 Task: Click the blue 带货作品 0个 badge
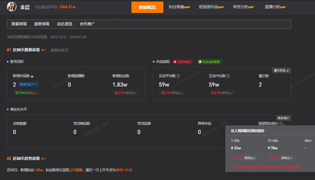(x=28, y=84)
